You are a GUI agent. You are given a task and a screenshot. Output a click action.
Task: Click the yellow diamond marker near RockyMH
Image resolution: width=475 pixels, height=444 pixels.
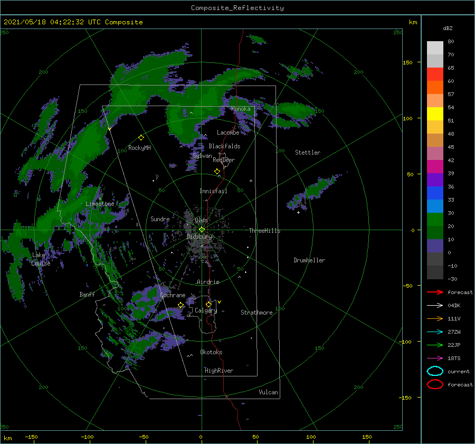point(141,138)
